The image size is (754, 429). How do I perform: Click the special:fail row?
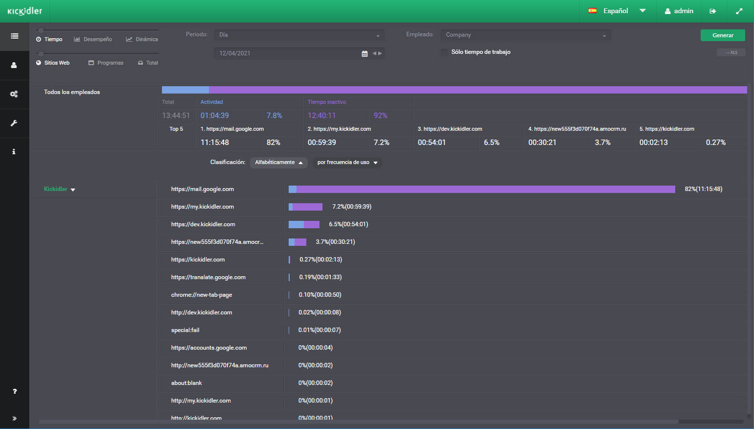tap(452, 330)
